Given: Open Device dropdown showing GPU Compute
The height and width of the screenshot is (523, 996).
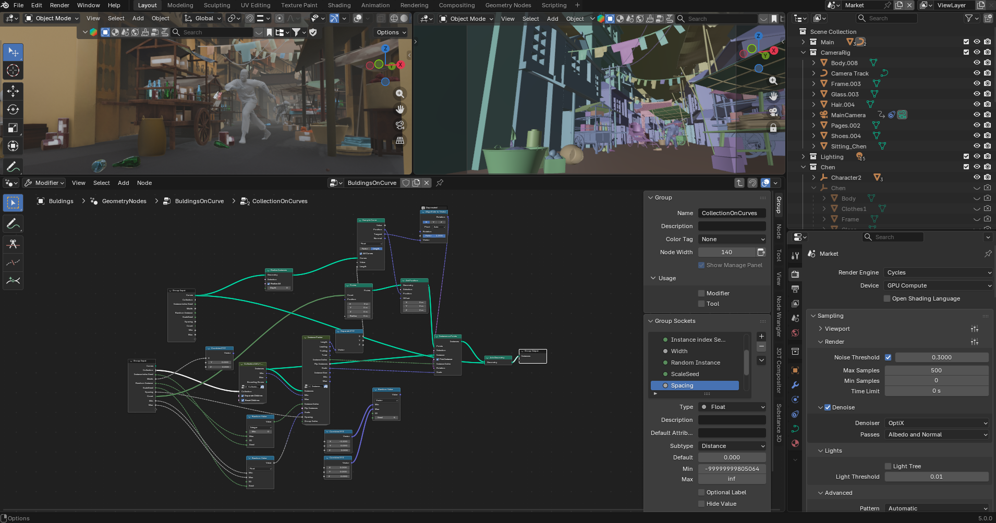Looking at the screenshot, I should coord(939,285).
